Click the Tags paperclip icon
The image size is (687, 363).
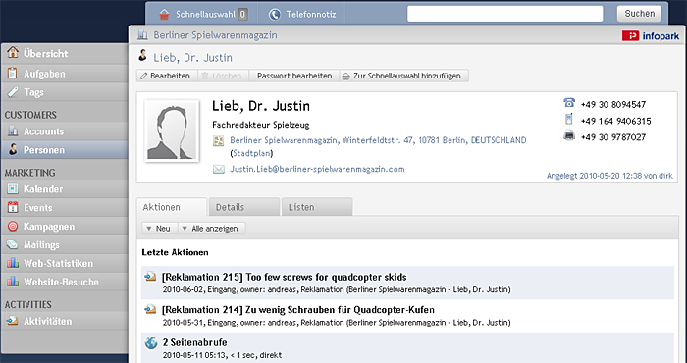tap(13, 92)
